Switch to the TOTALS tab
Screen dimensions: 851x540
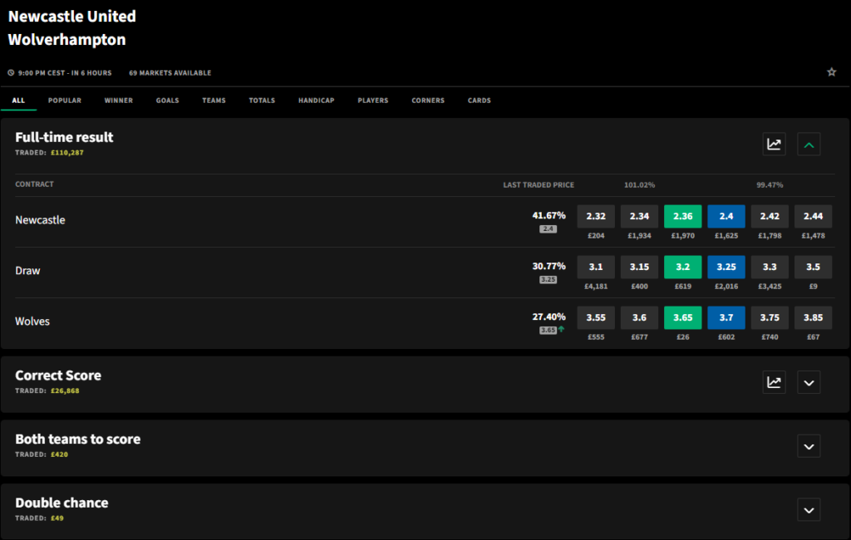point(262,101)
